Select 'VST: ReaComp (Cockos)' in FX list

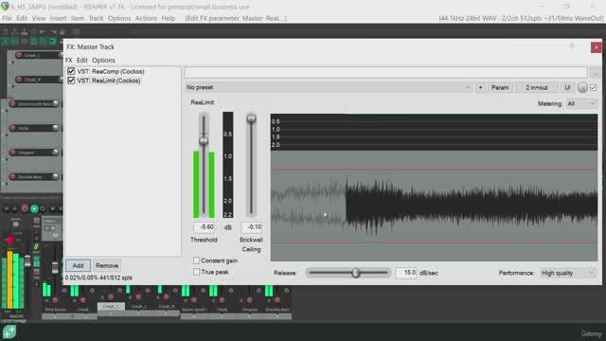(111, 71)
